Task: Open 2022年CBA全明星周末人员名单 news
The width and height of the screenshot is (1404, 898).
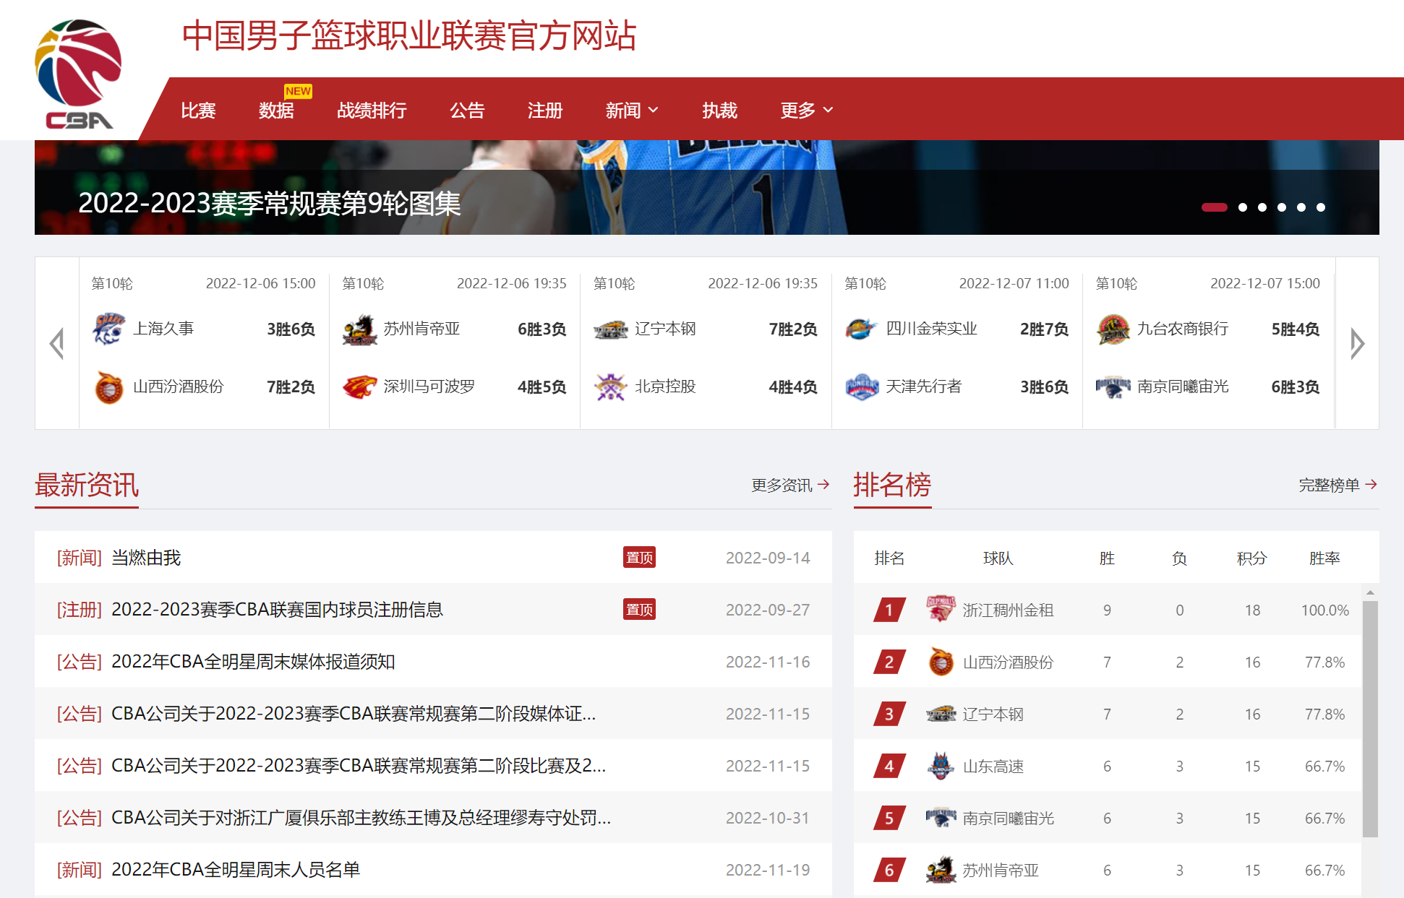Action: coord(236,870)
